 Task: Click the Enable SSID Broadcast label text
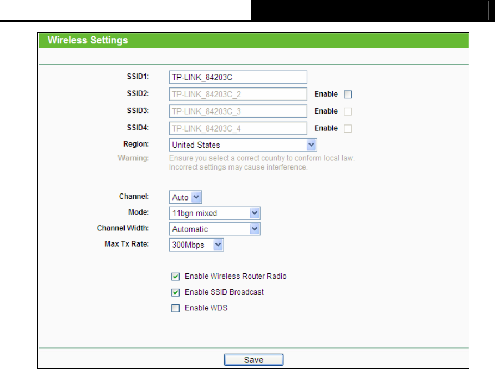(225, 292)
